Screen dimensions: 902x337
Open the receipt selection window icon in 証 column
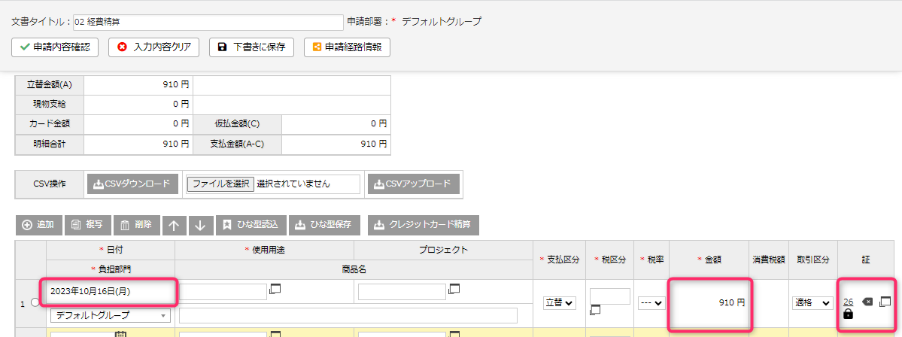[x=885, y=302]
